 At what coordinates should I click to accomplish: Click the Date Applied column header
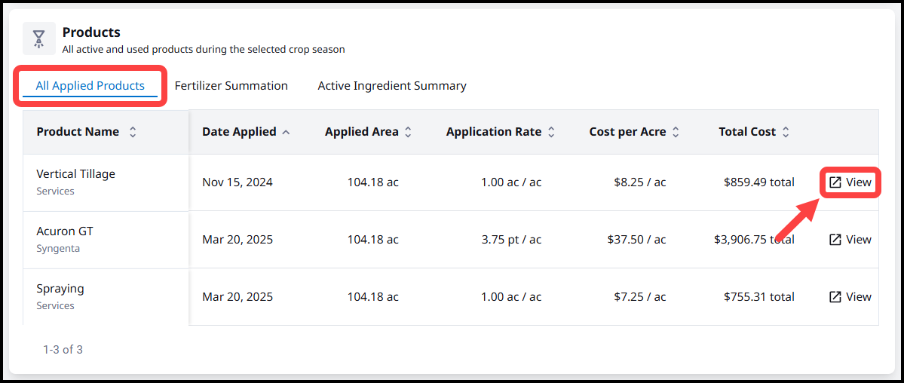tap(239, 132)
